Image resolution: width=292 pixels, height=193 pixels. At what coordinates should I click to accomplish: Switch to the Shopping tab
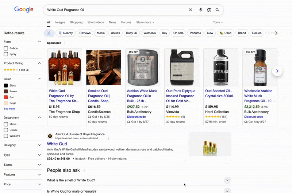point(76,22)
